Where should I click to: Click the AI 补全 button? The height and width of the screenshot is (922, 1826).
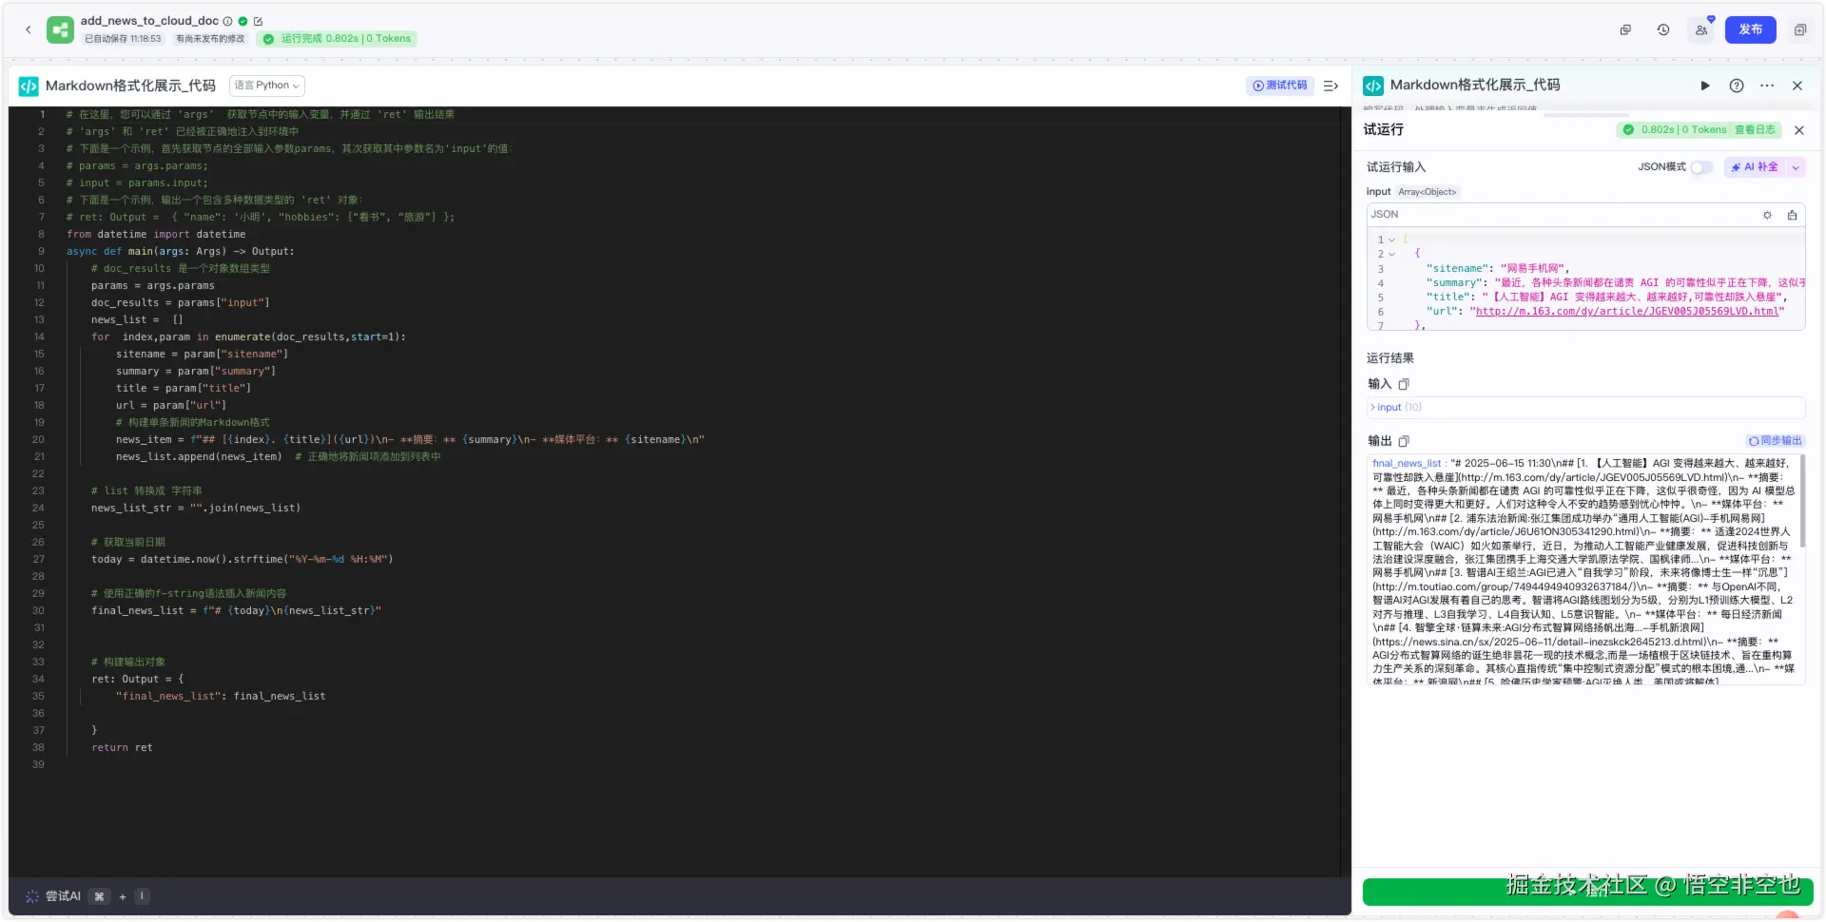[1755, 167]
